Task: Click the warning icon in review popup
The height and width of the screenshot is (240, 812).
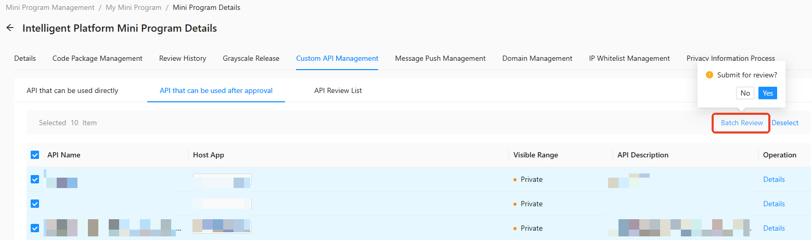Action: (709, 75)
